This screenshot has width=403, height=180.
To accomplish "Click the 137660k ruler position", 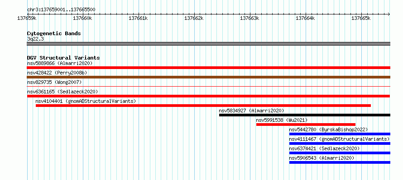I will click(82, 18).
